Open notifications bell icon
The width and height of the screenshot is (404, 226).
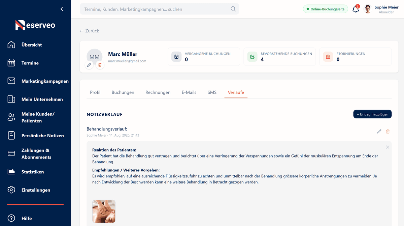click(x=356, y=9)
